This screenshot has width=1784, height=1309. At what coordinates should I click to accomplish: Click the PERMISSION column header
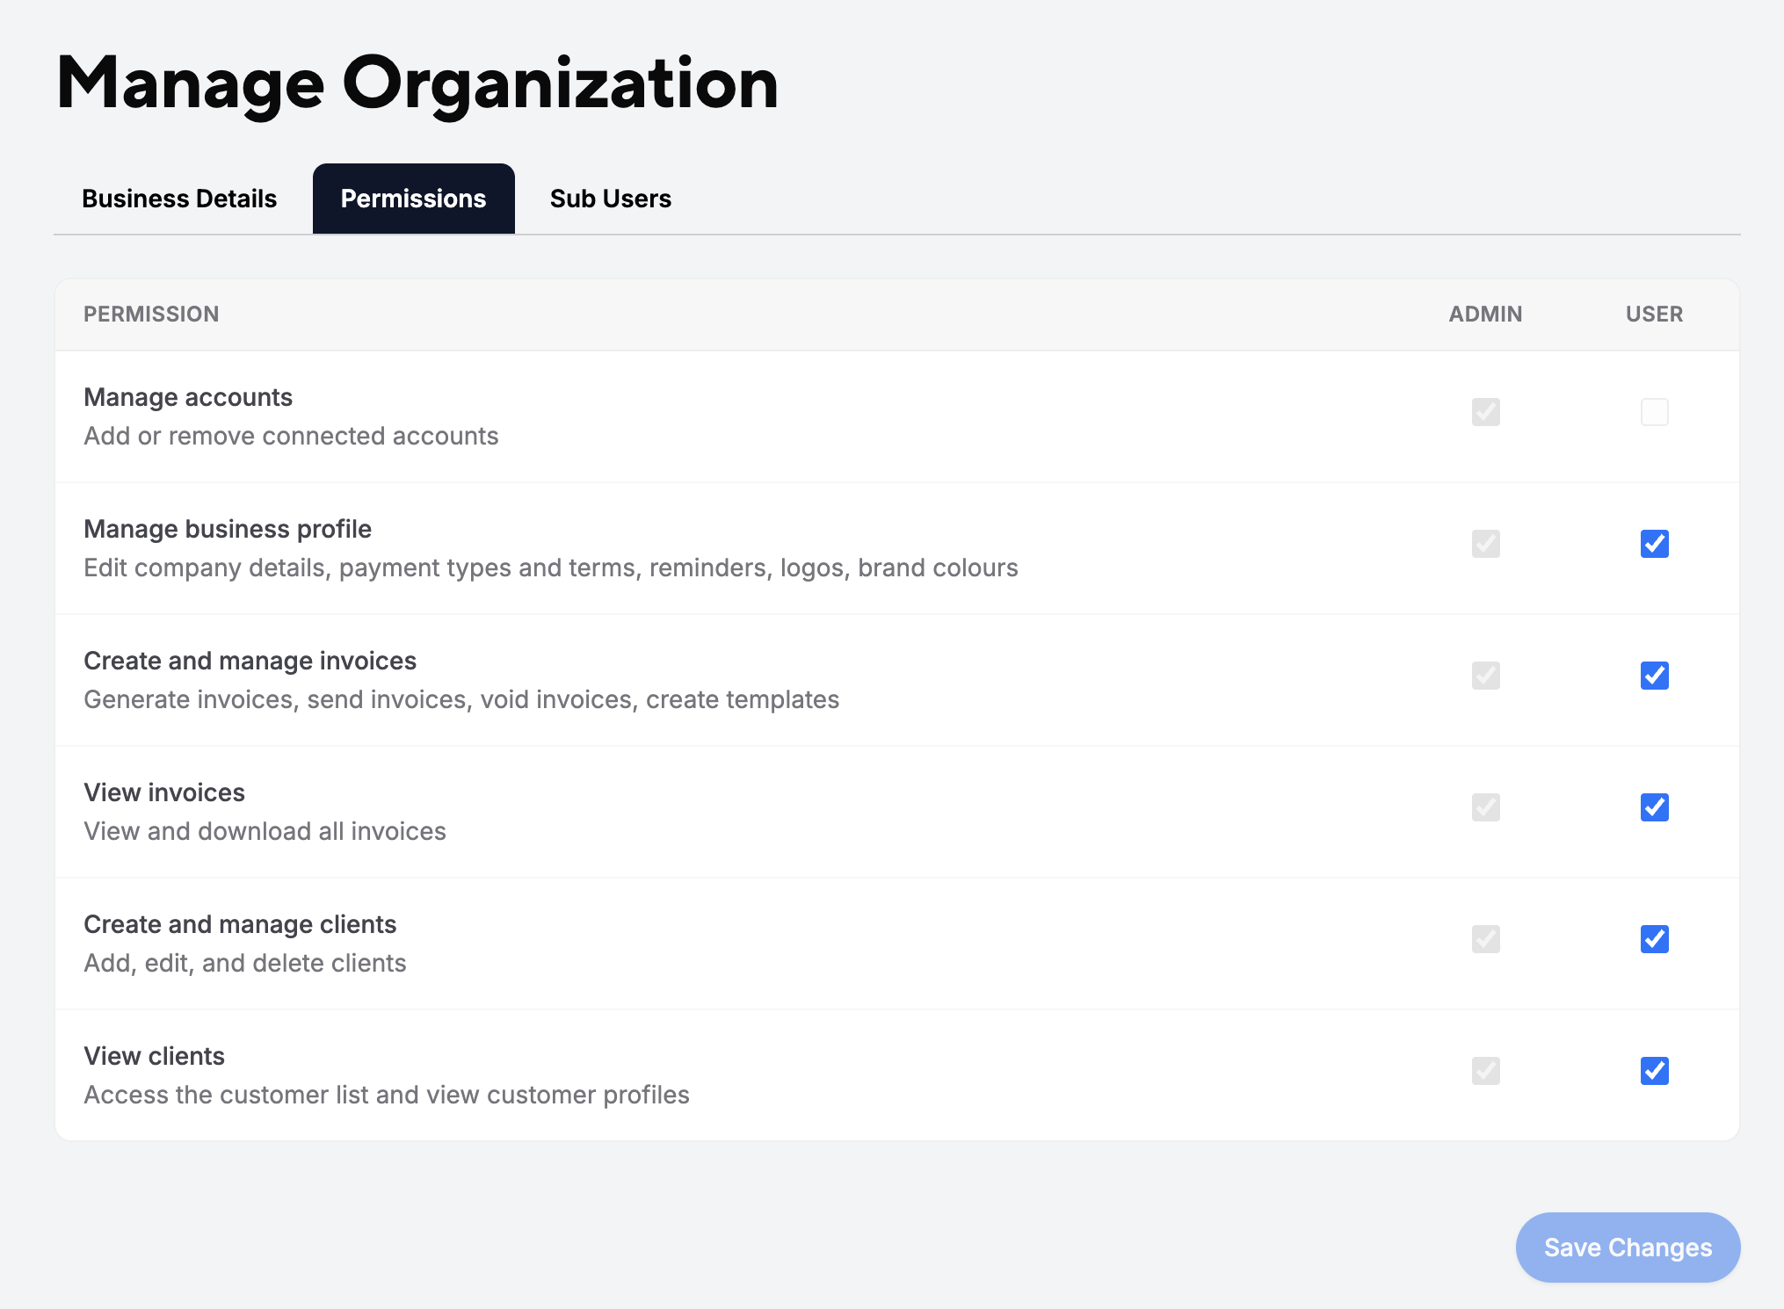tap(151, 315)
